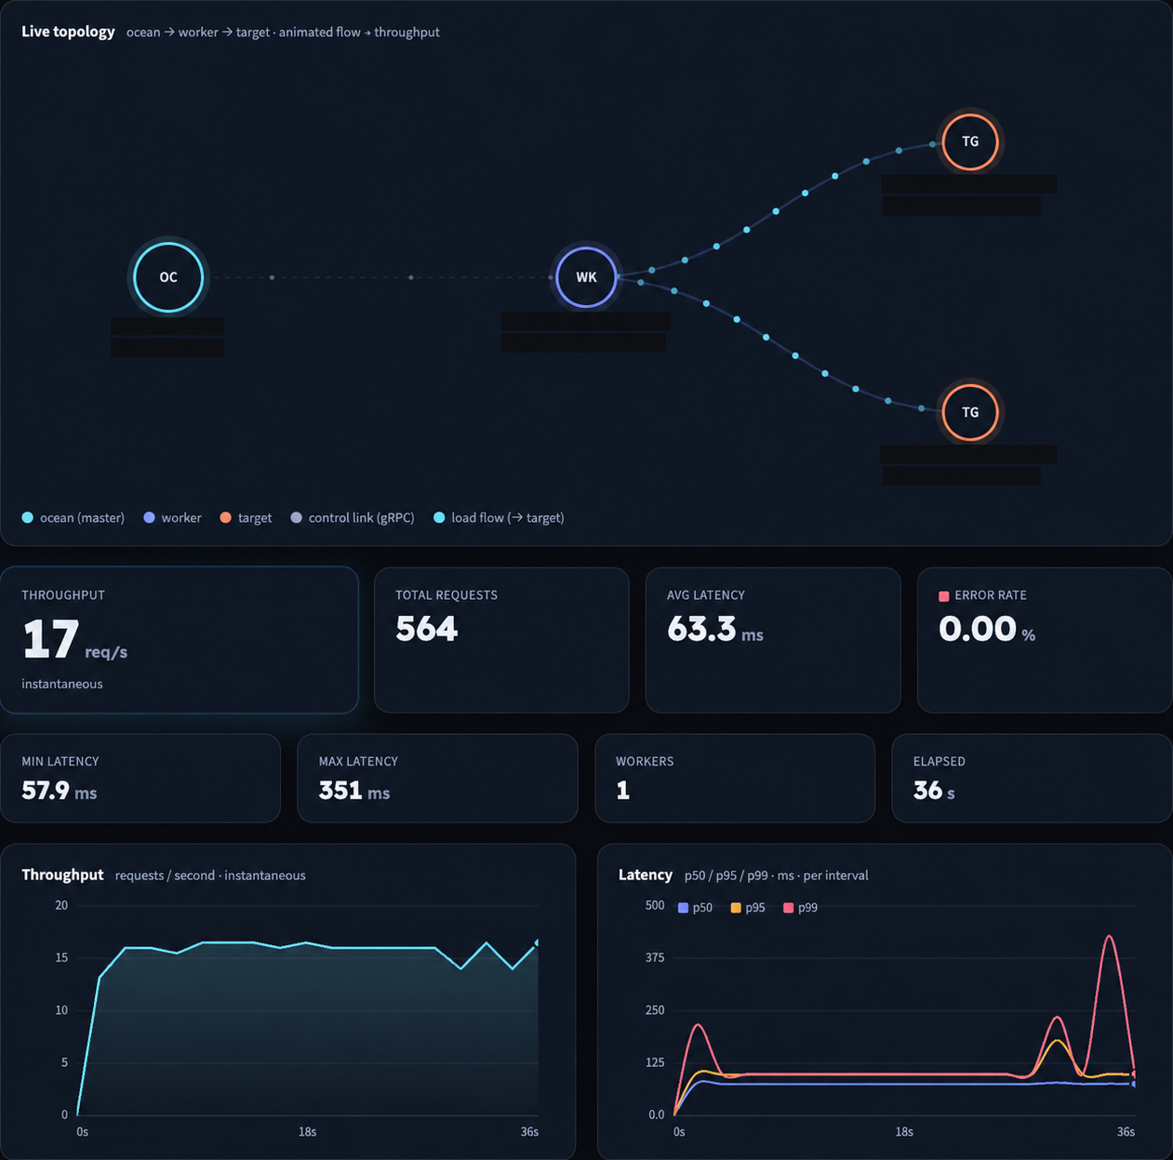Click the p50 / p95 / p99 chart subtitle
This screenshot has height=1160, width=1173.
pyautogui.click(x=777, y=875)
